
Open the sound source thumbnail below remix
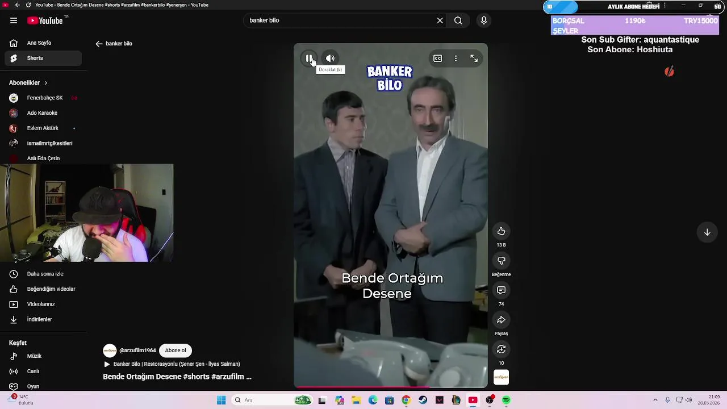pos(501,377)
